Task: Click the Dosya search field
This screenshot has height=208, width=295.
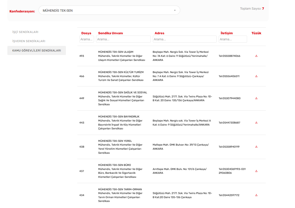Action: pyautogui.click(x=86, y=39)
